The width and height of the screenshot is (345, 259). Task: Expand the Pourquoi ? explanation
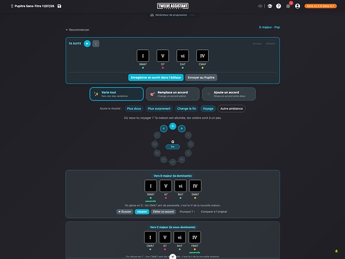187,212
